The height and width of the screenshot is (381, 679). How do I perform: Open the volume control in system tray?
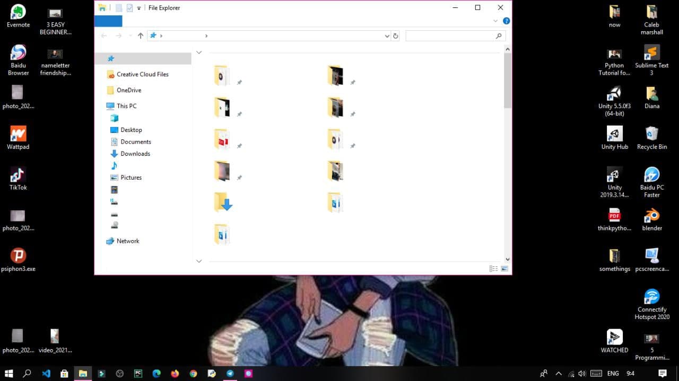(582, 373)
